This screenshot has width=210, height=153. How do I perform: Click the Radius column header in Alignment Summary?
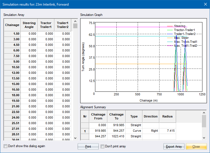(x=167, y=116)
